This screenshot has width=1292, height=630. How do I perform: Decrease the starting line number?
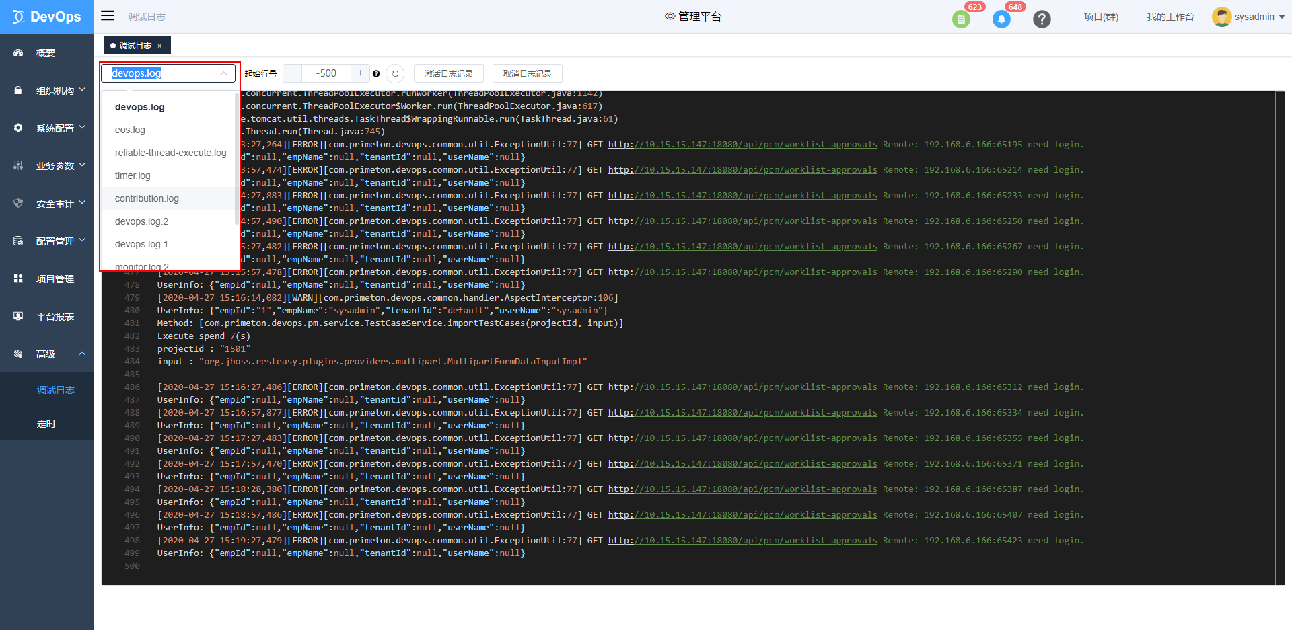pos(292,73)
